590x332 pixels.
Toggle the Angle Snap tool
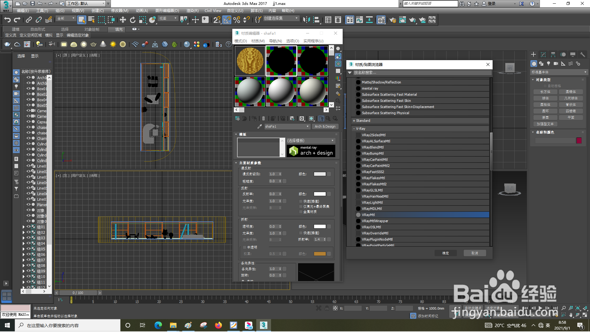pyautogui.click(x=227, y=20)
